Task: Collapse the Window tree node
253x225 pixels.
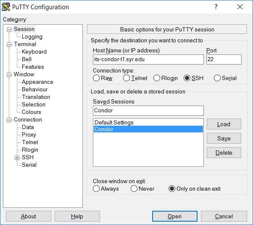Action: coord(9,75)
